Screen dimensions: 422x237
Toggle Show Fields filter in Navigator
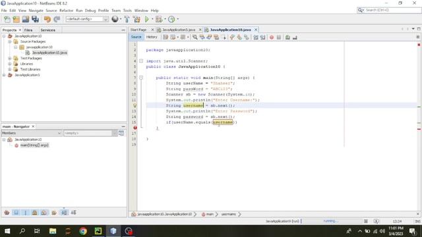[x=16, y=213]
